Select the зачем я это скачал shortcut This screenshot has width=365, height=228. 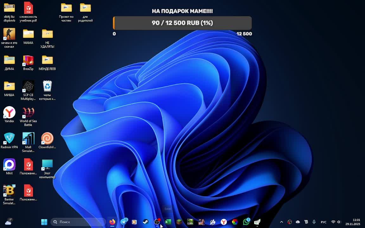(9, 38)
